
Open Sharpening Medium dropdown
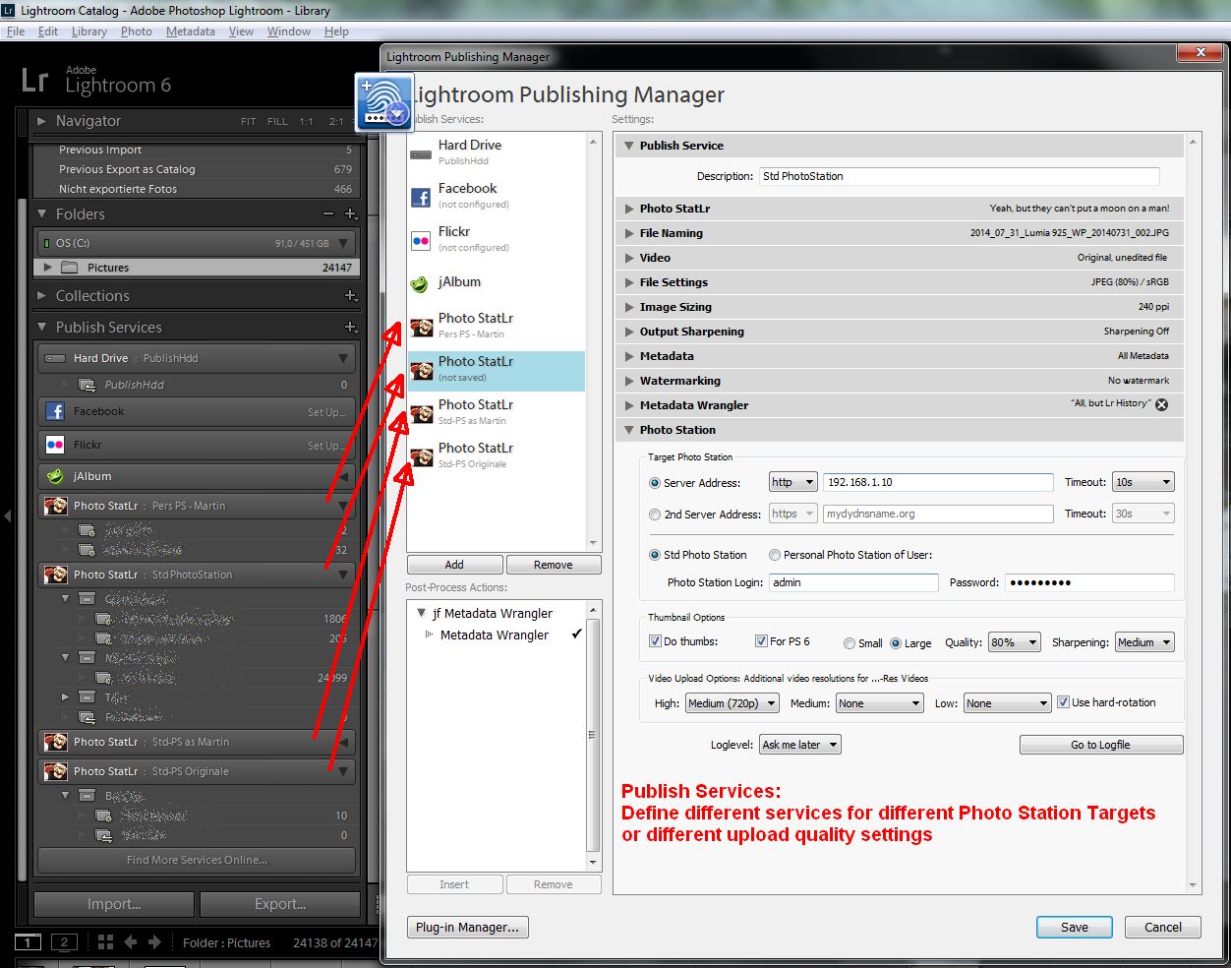1144,642
